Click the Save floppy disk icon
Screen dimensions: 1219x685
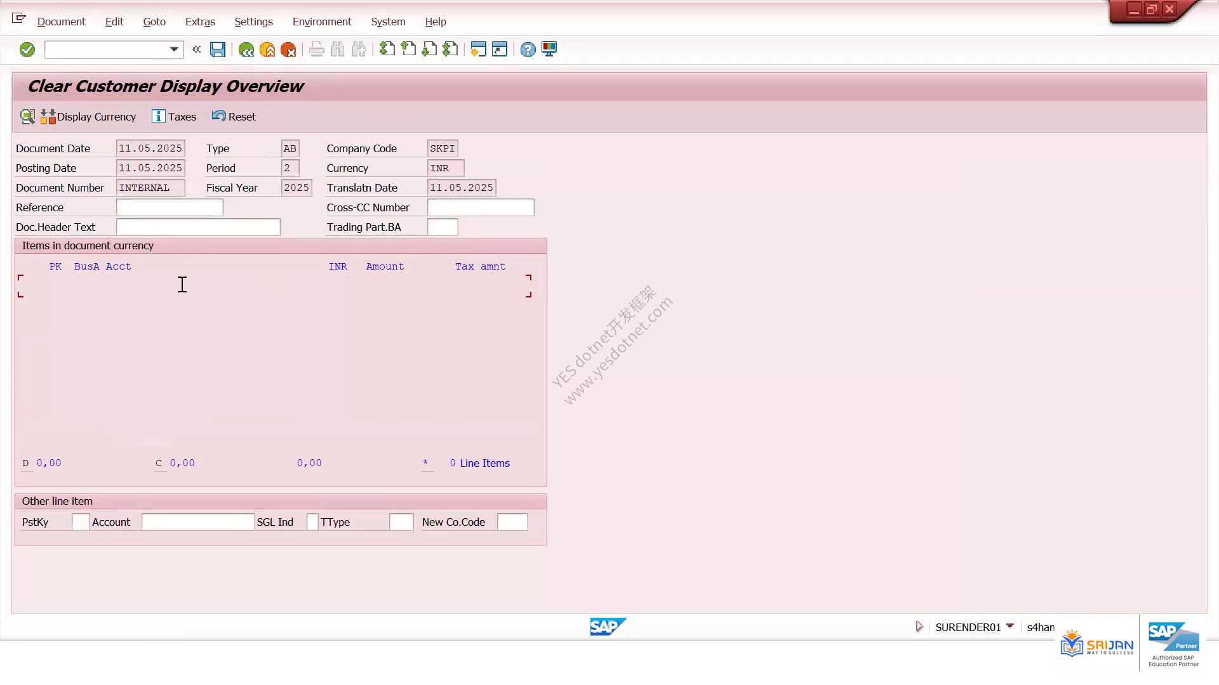pyautogui.click(x=218, y=49)
